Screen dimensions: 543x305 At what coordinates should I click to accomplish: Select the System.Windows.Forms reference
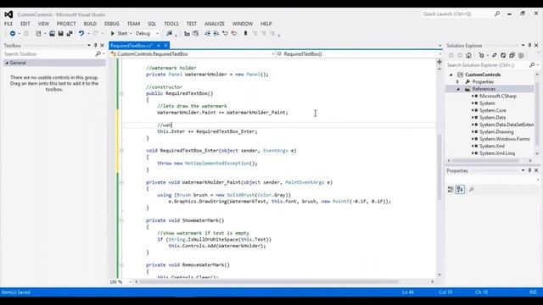pos(505,139)
